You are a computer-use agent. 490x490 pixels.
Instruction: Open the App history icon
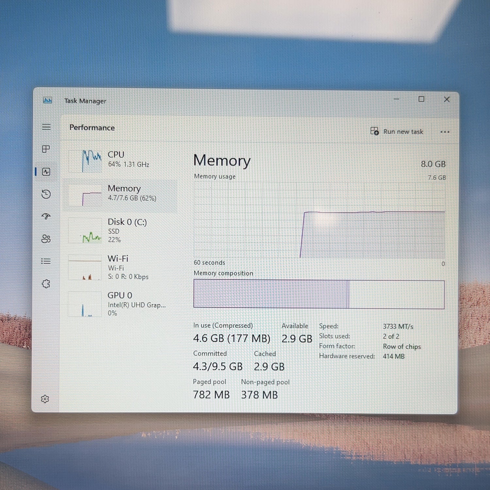tap(46, 194)
